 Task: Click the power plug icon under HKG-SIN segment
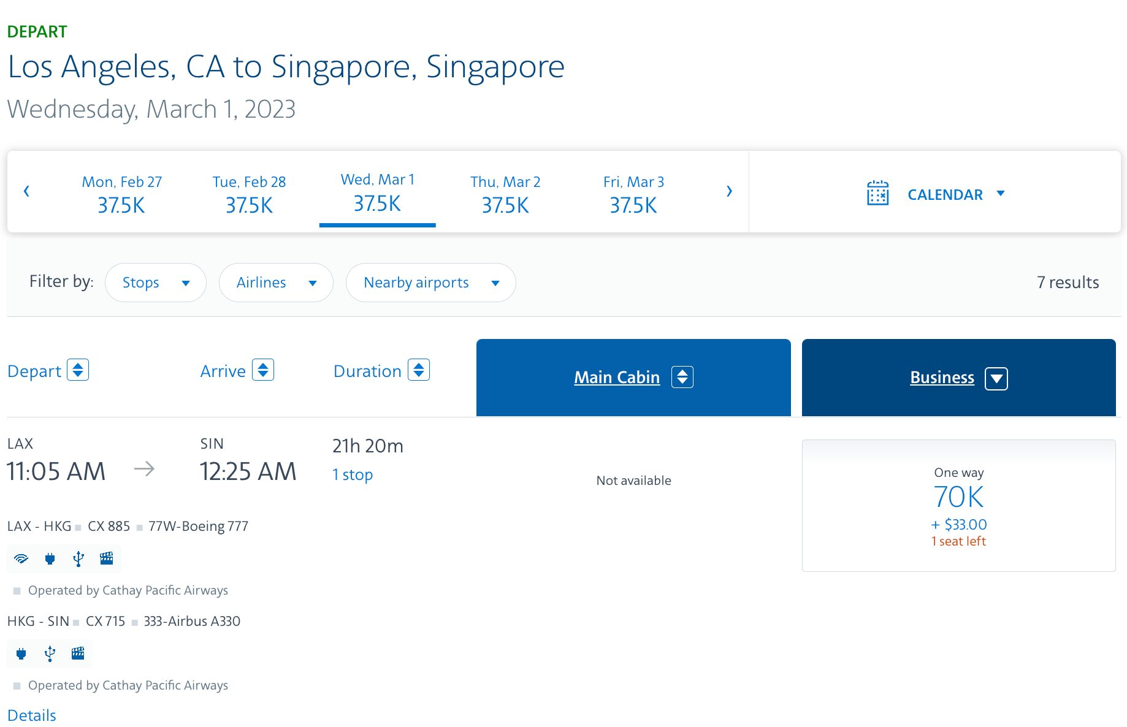tap(21, 653)
